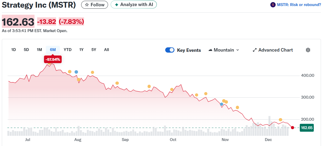Toggle the Key Events switch off
Image resolution: width=322 pixels, height=146 pixels.
(170, 50)
